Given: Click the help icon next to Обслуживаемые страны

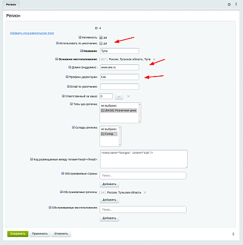Looking at the screenshot, I should pos(63,173).
